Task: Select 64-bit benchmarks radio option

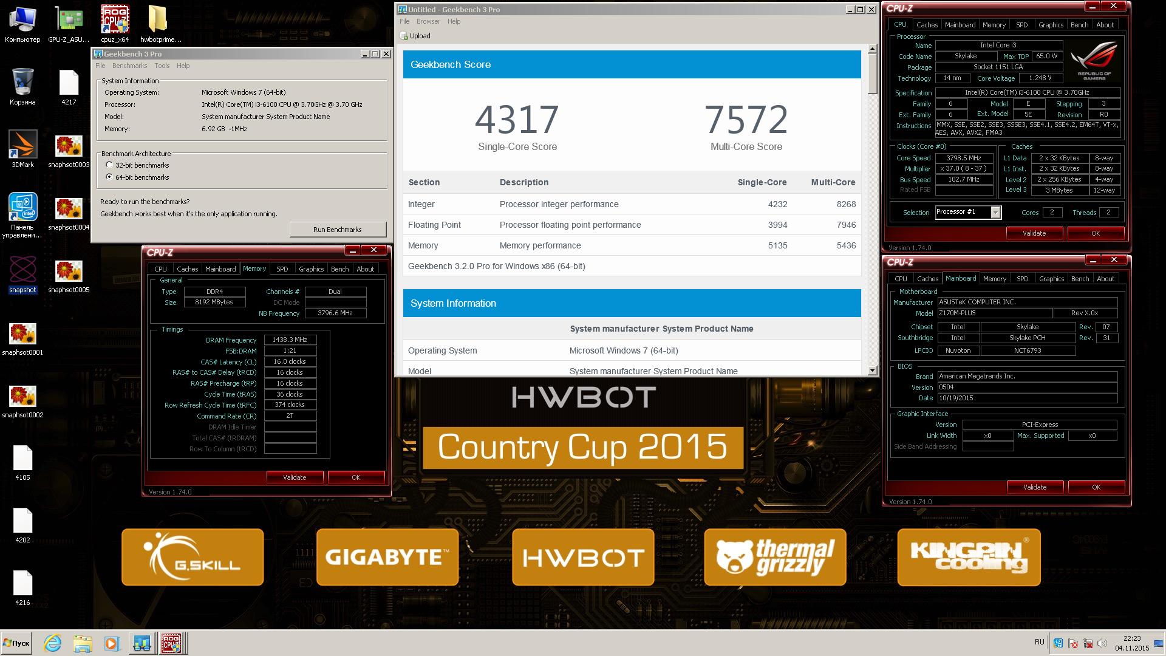Action: pos(109,177)
